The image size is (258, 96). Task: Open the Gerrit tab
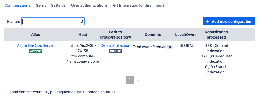point(41,5)
